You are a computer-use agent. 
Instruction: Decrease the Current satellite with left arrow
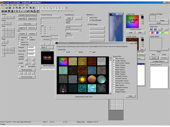26,63
